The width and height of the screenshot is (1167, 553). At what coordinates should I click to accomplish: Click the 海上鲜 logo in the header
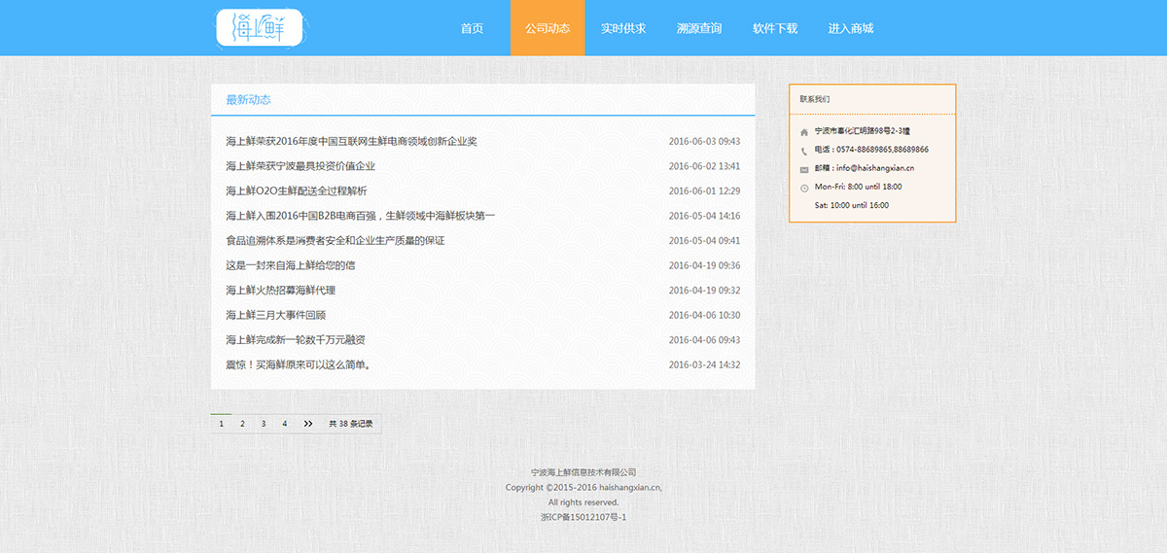click(260, 28)
